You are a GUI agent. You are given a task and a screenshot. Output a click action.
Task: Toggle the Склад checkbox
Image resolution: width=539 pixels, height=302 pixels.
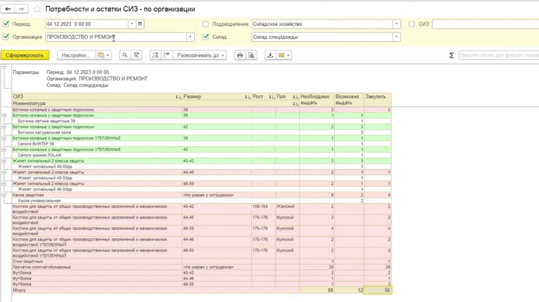click(x=206, y=37)
